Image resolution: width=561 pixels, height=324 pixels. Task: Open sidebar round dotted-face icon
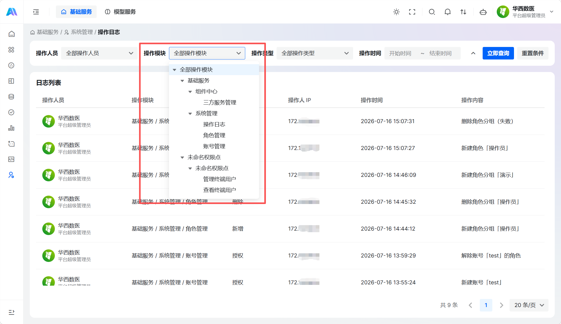click(11, 65)
